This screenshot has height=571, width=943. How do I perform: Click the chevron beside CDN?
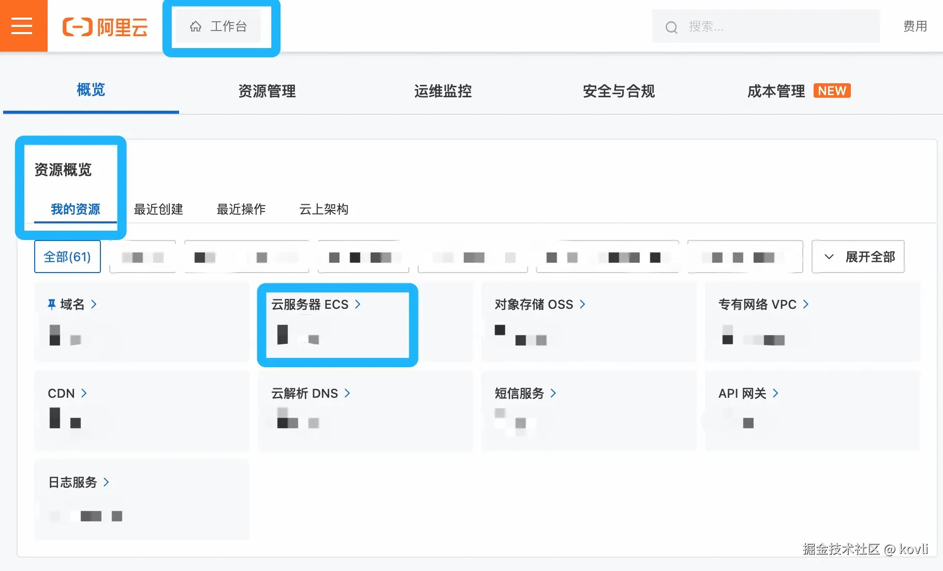pyautogui.click(x=84, y=393)
